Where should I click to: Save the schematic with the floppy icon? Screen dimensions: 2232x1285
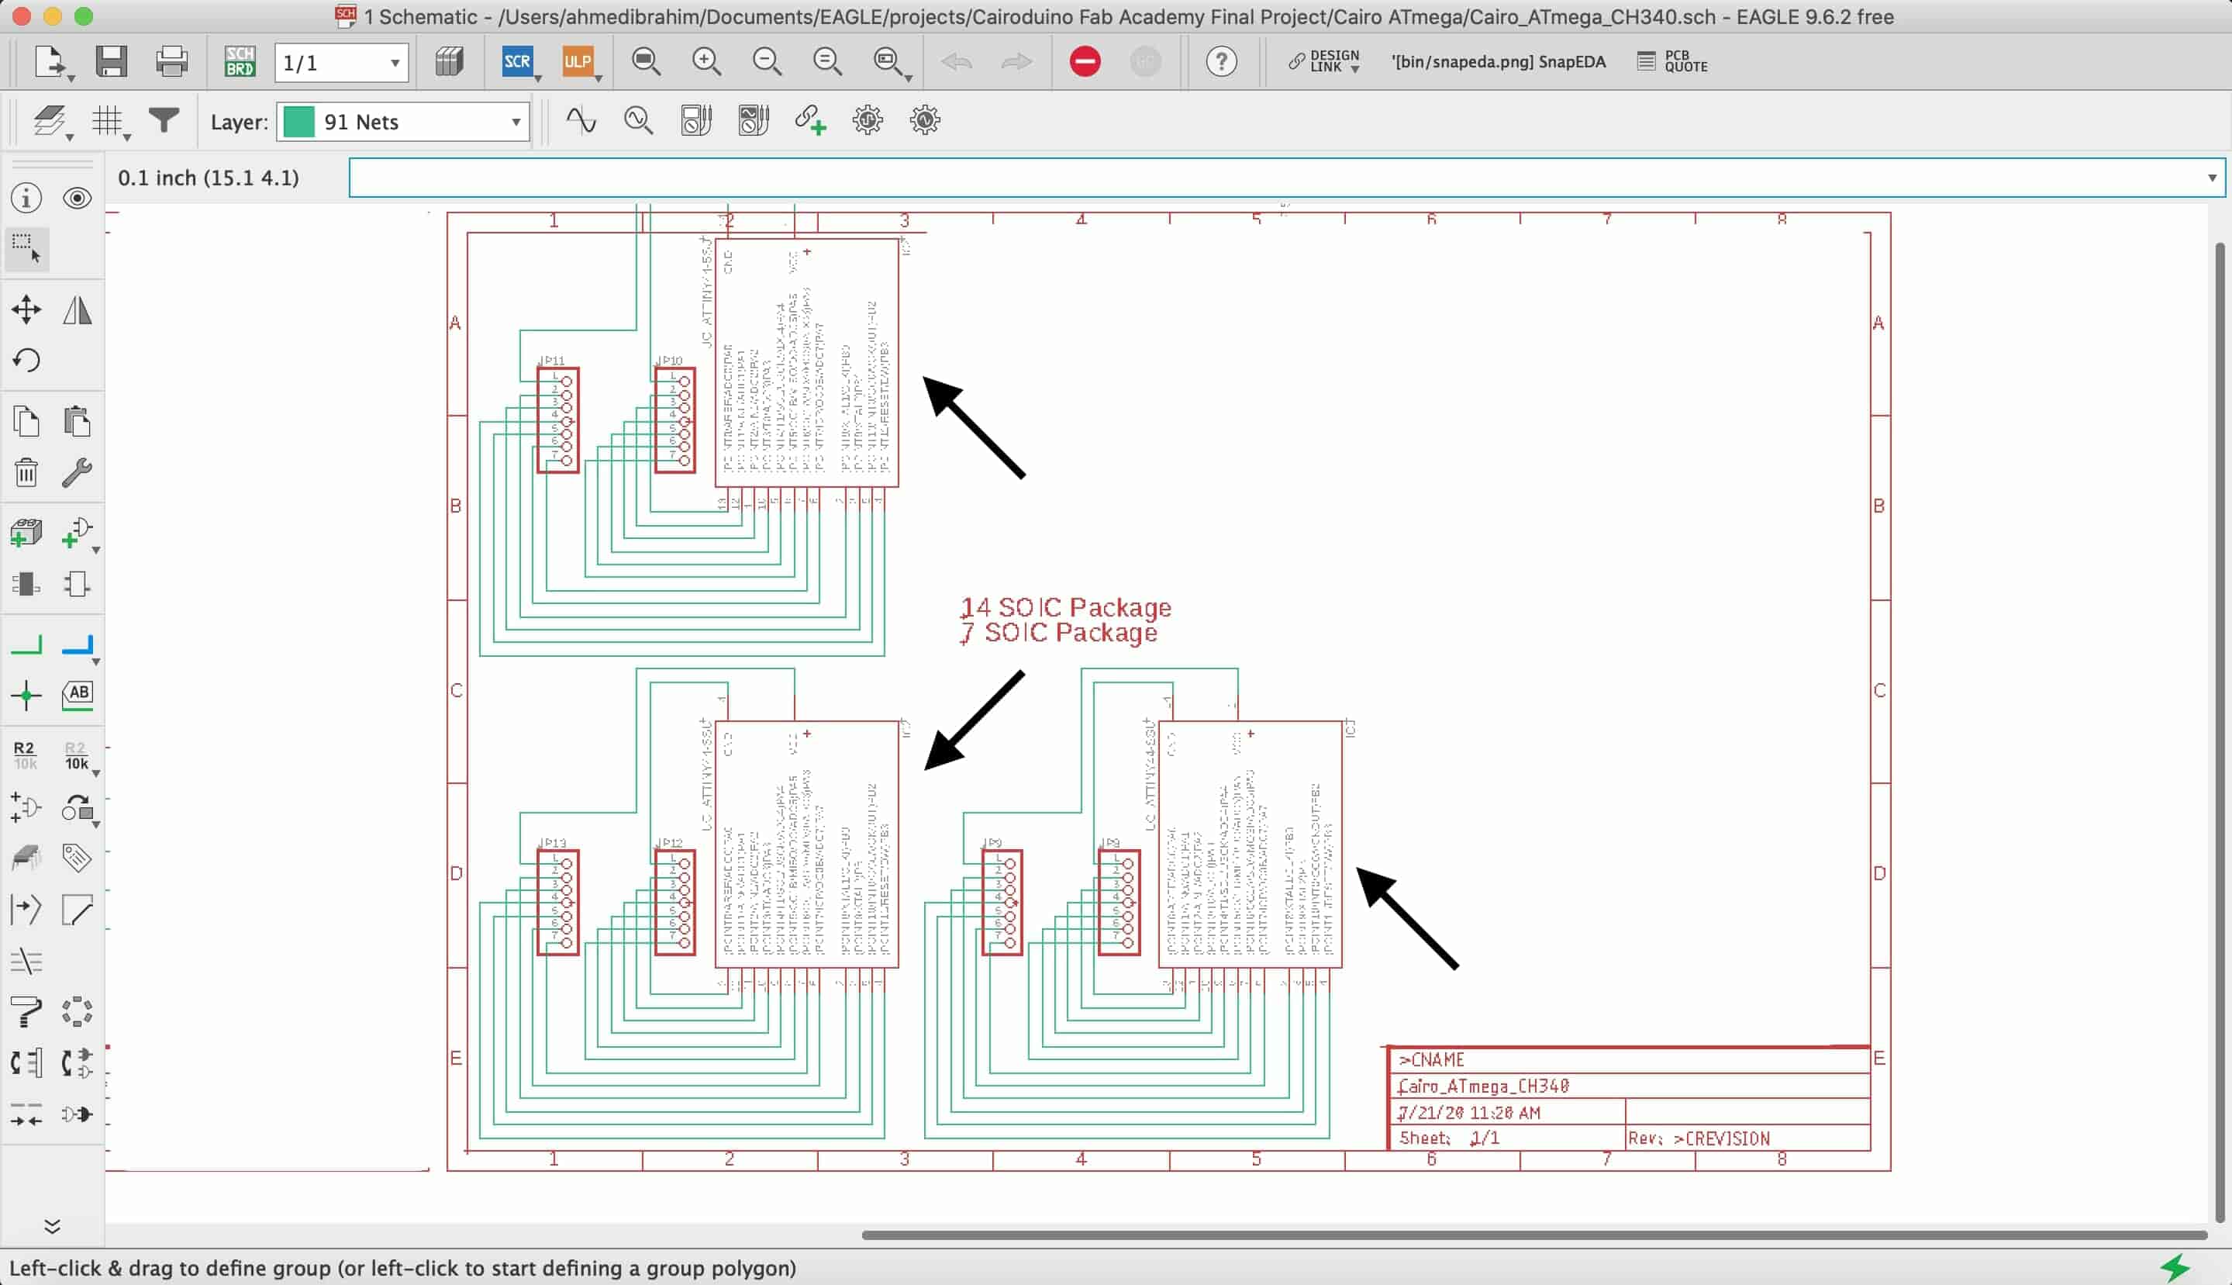point(111,62)
